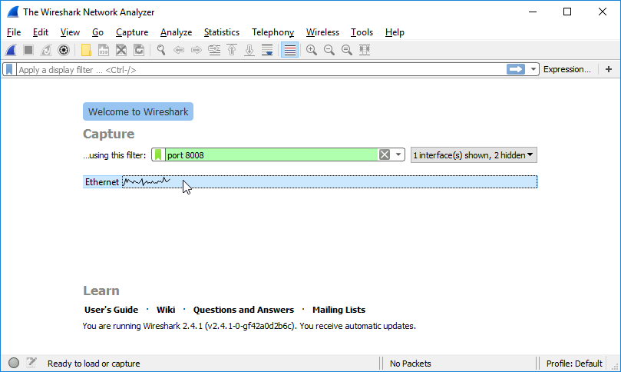Apply display filter with the blue arrow
Image resolution: width=621 pixels, height=372 pixels.
point(516,69)
